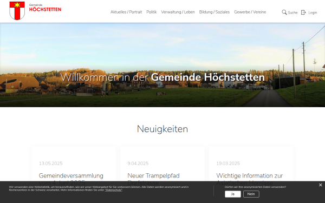325x203 pixels.
Task: Open news article Gemeindeversammlung
Action: tap(71, 179)
